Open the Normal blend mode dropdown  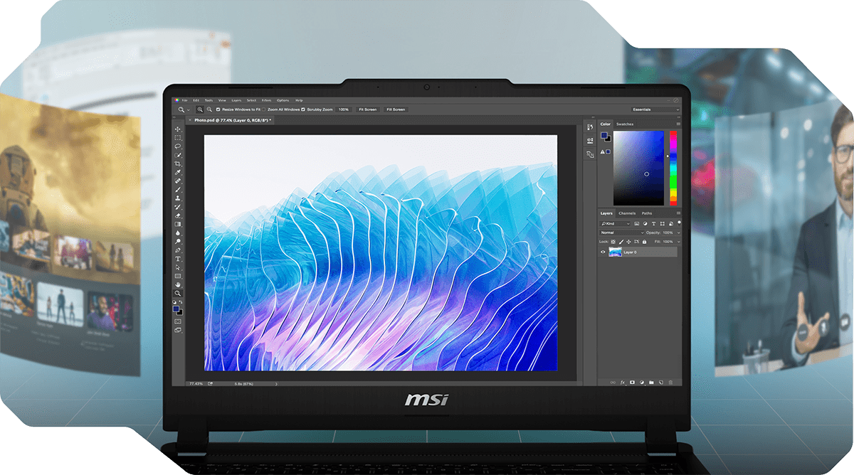pos(622,233)
